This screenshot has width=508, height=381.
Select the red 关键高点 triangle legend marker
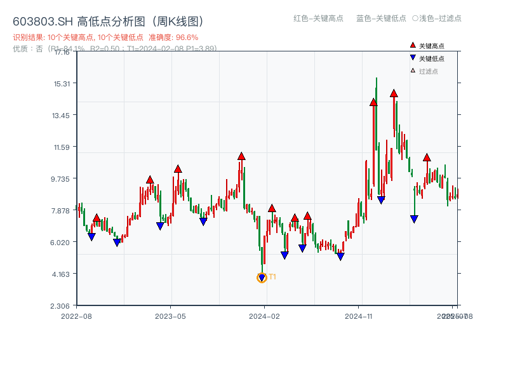click(411, 45)
